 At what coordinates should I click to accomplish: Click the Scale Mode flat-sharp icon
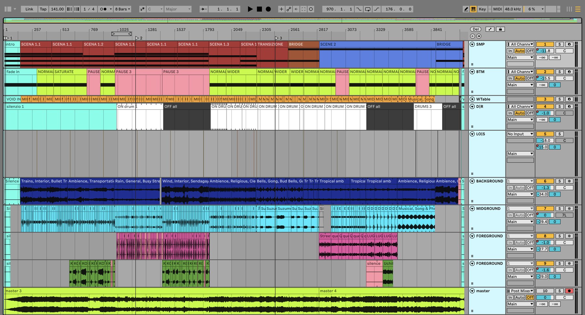click(x=142, y=9)
